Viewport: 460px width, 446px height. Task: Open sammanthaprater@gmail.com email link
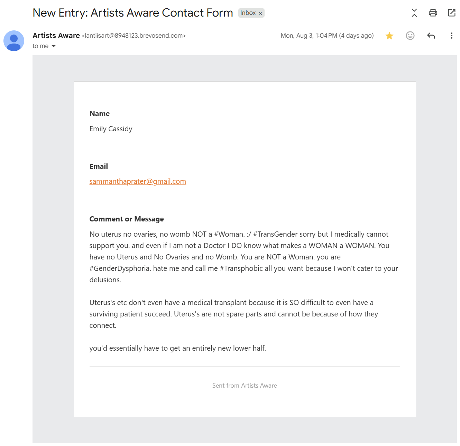(138, 181)
